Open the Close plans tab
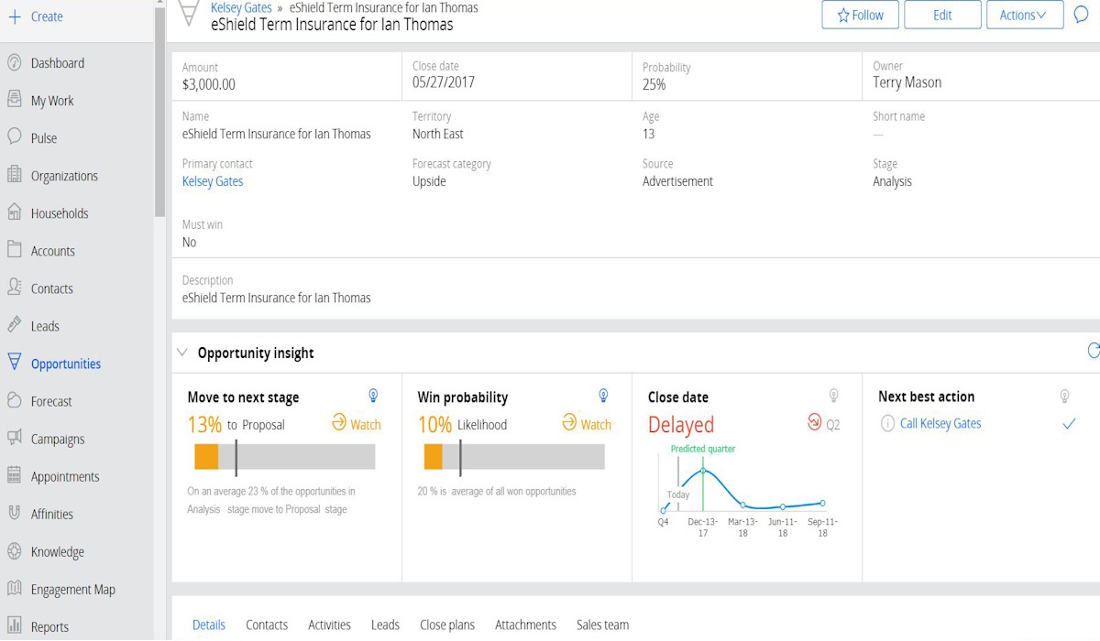 coord(446,625)
